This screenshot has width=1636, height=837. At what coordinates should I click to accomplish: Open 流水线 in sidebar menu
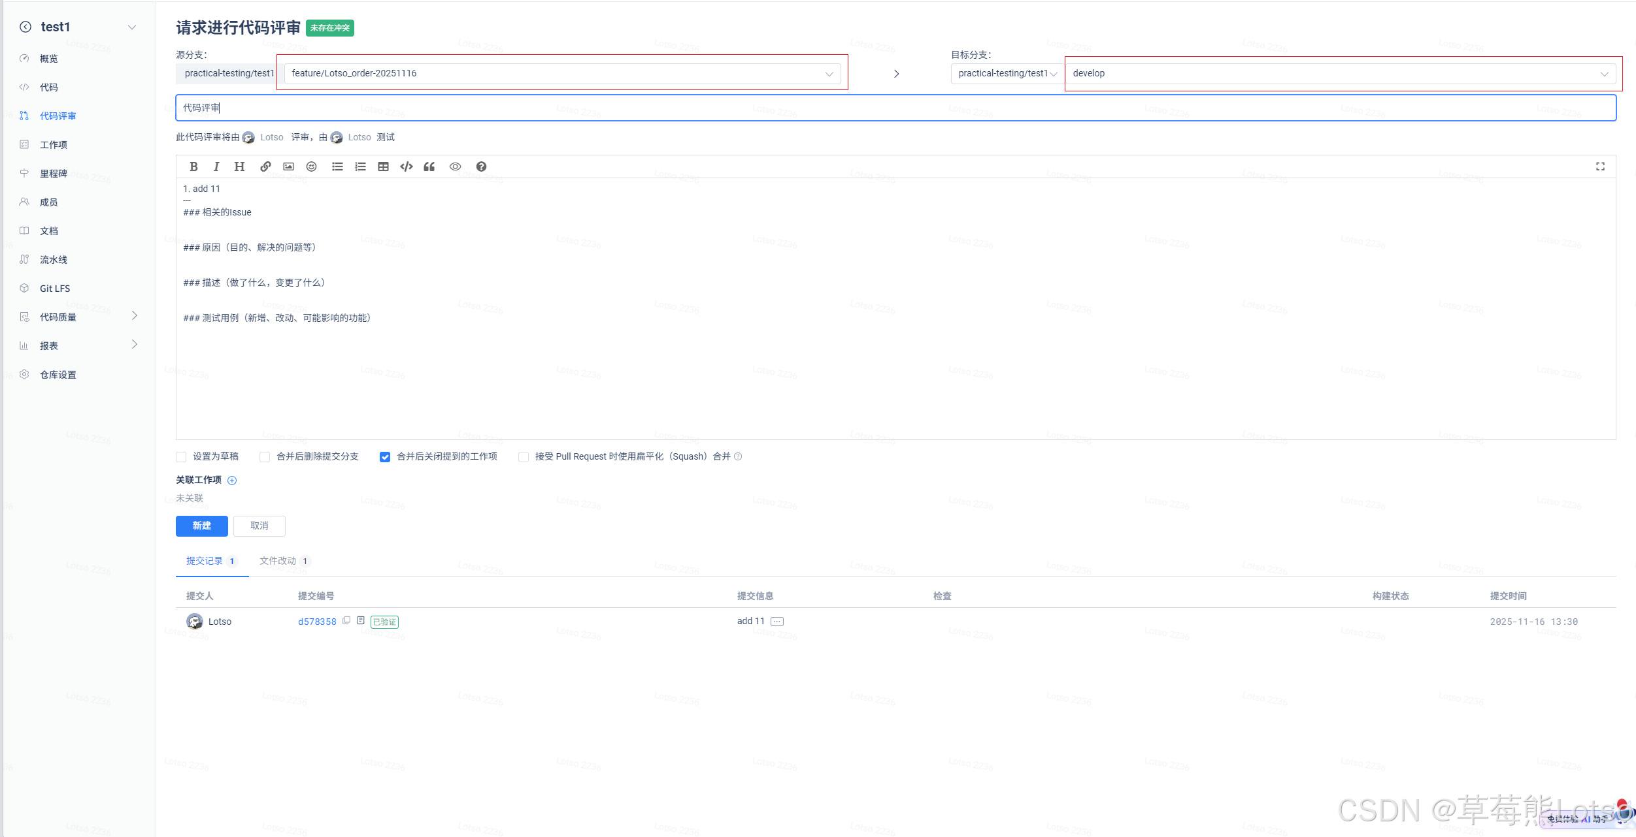coord(54,259)
